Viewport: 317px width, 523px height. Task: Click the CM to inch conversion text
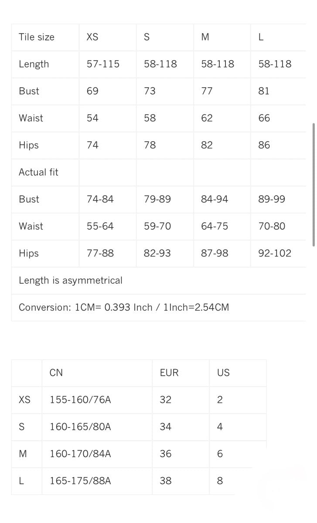(x=124, y=307)
